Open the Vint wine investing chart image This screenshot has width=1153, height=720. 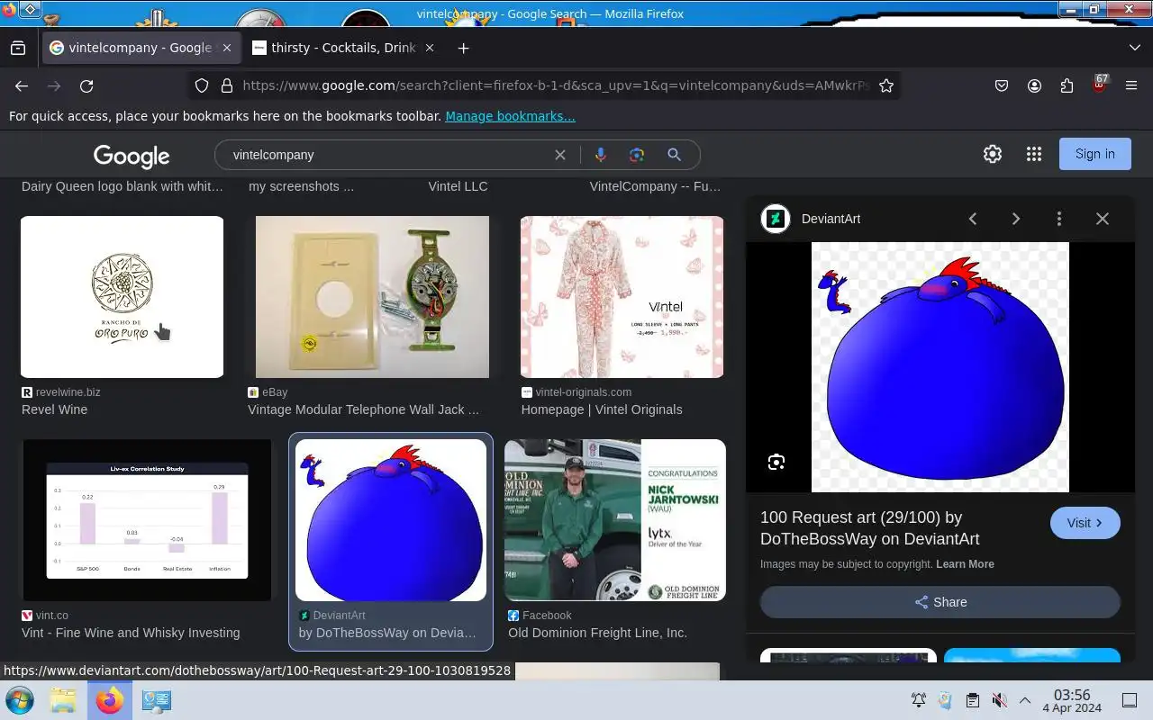click(x=146, y=520)
